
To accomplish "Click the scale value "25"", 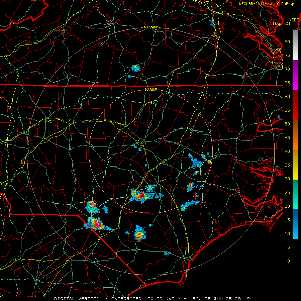I will pos(287,192).
